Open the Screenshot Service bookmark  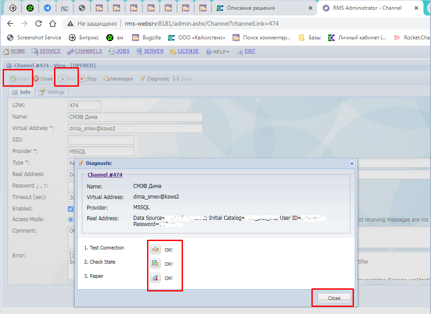click(x=34, y=38)
